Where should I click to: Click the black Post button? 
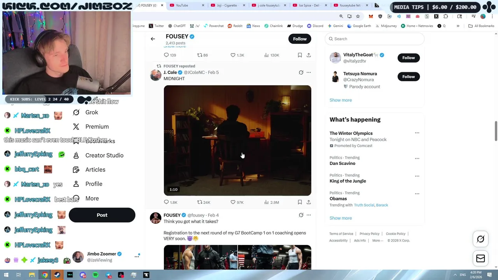pos(102,215)
